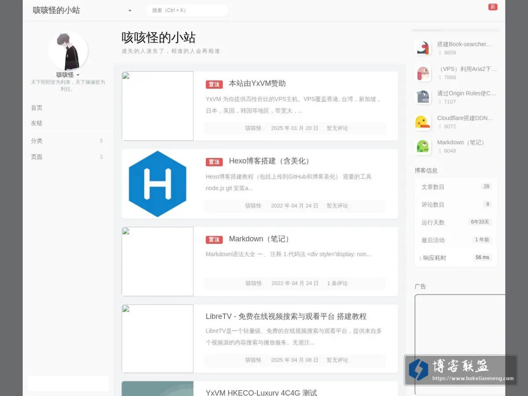Click the 评论数目 count 8
The height and width of the screenshot is (396, 528).
pos(488,204)
